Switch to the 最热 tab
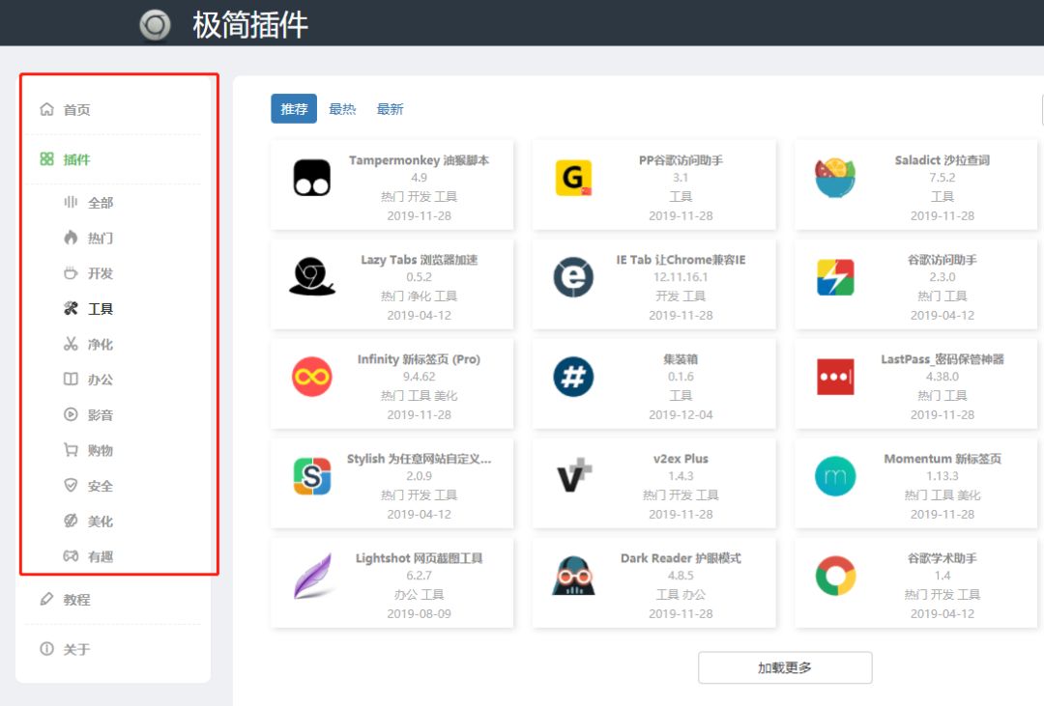 pyautogui.click(x=342, y=108)
